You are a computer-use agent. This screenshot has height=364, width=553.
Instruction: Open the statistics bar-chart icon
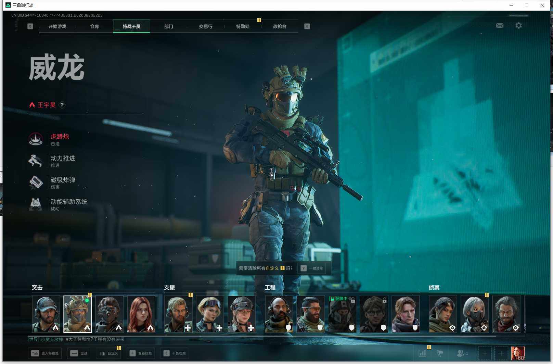(422, 353)
